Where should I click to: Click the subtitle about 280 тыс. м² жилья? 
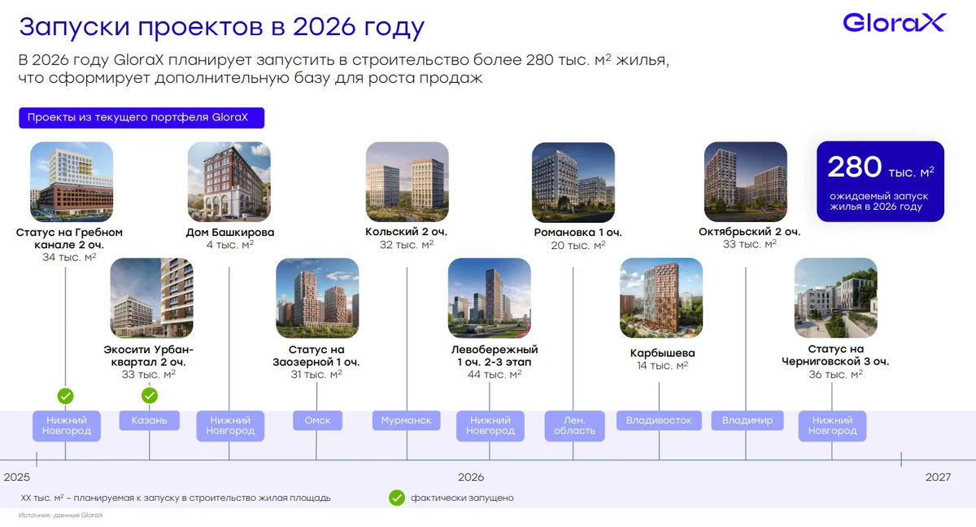[x=344, y=70]
